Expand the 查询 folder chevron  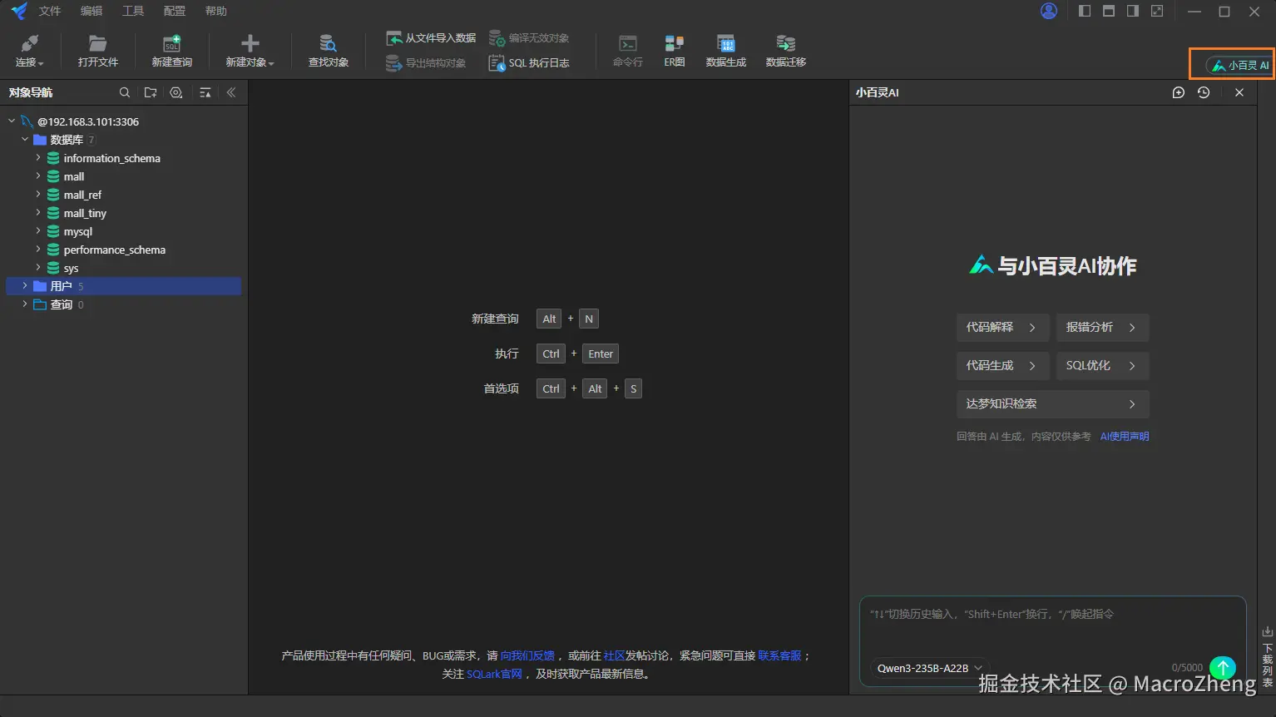pyautogui.click(x=25, y=304)
